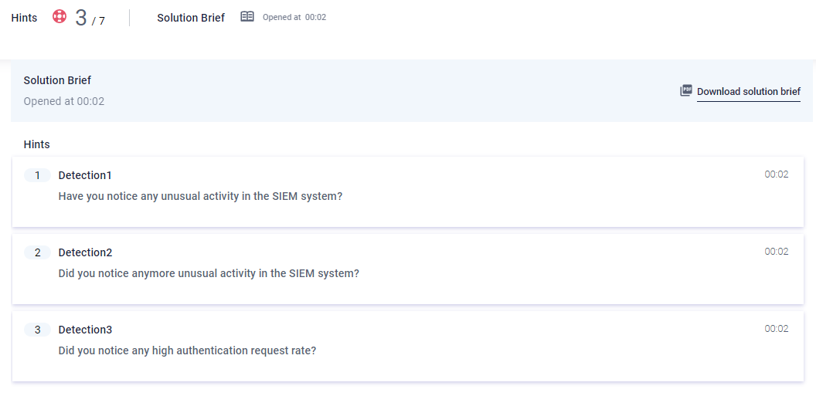Viewport: 816px width, 396px height.
Task: Click hint number badge 1
Action: click(37, 175)
